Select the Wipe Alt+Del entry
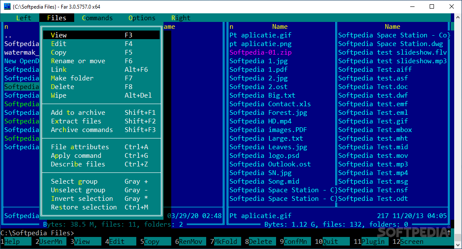 pos(101,95)
